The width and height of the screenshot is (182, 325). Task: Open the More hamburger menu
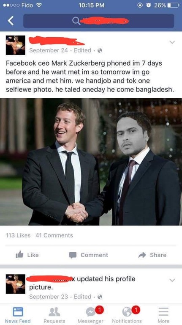pos(163,311)
